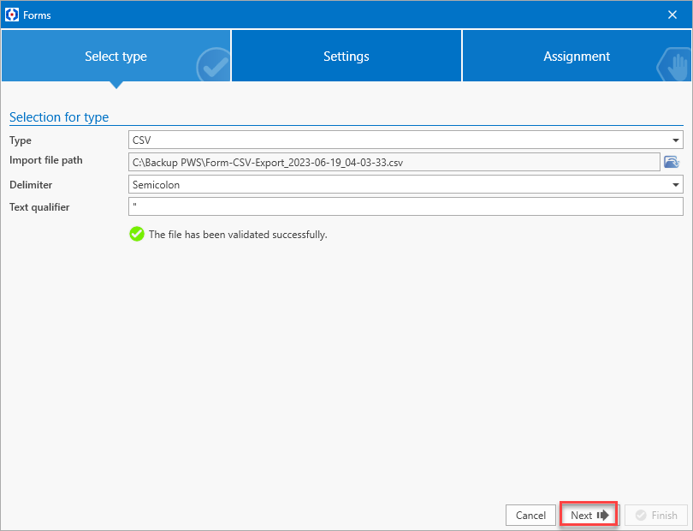Click the Text qualifier label
The image size is (693, 531).
[39, 207]
